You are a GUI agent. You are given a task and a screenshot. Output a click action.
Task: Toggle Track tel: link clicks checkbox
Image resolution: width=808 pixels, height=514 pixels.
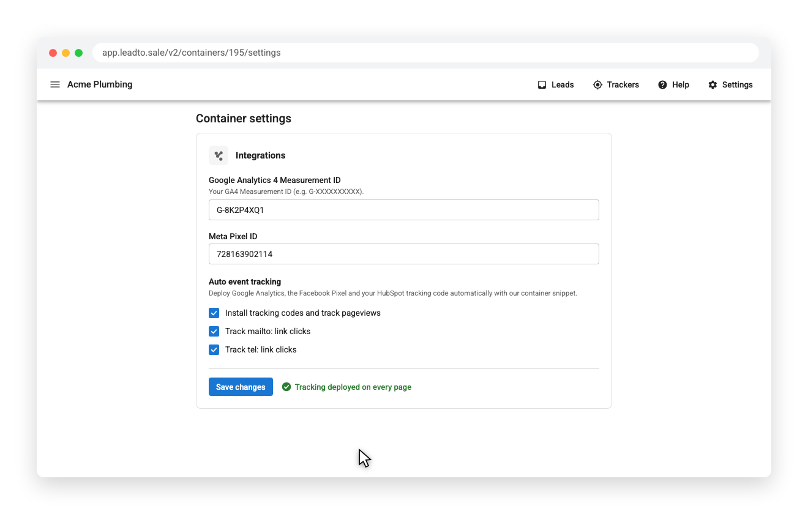[214, 349]
